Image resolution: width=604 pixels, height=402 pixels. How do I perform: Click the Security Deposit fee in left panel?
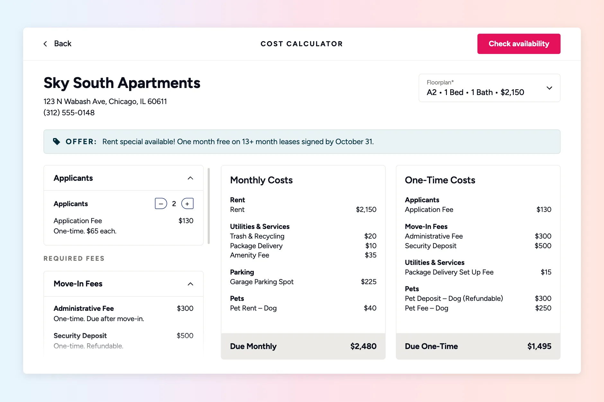(x=123, y=336)
